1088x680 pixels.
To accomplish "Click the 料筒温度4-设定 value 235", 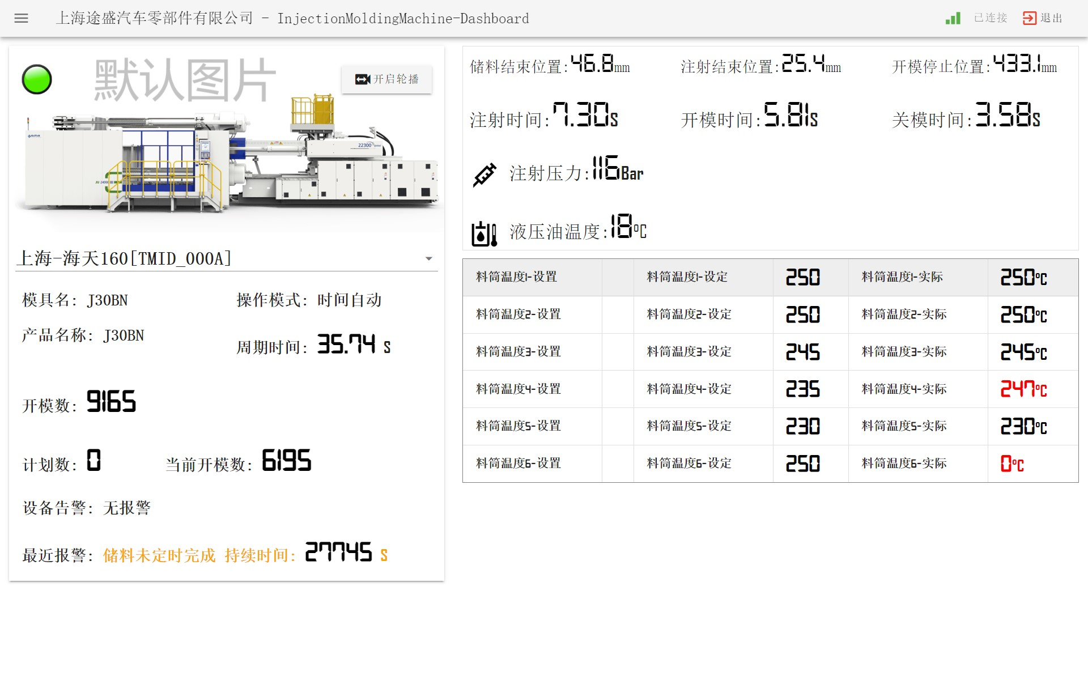I will [803, 389].
